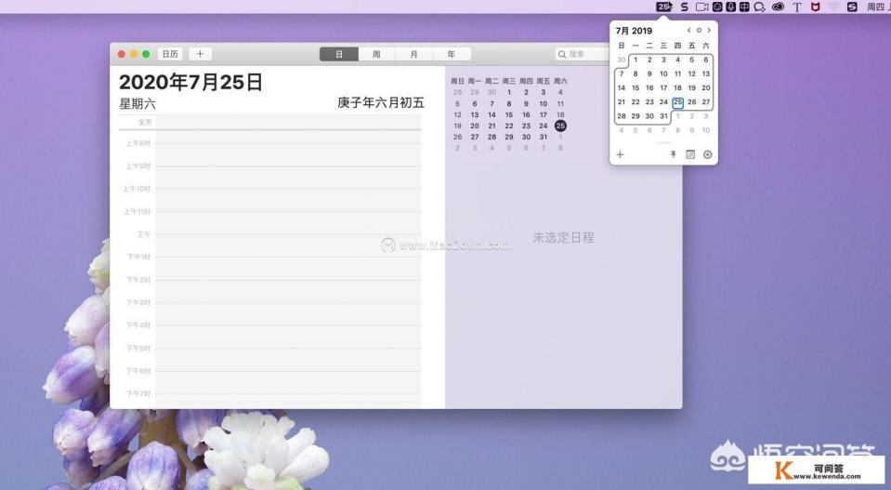The height and width of the screenshot is (490, 891).
Task: Select highlighted 25 in Calendar window mini month
Action: 561,126
